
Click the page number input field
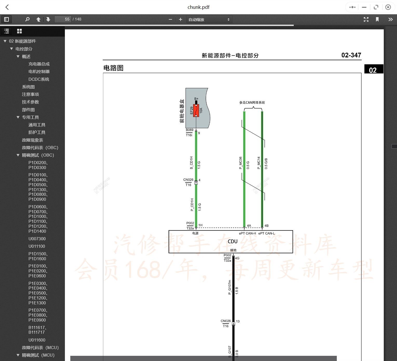click(x=63, y=19)
